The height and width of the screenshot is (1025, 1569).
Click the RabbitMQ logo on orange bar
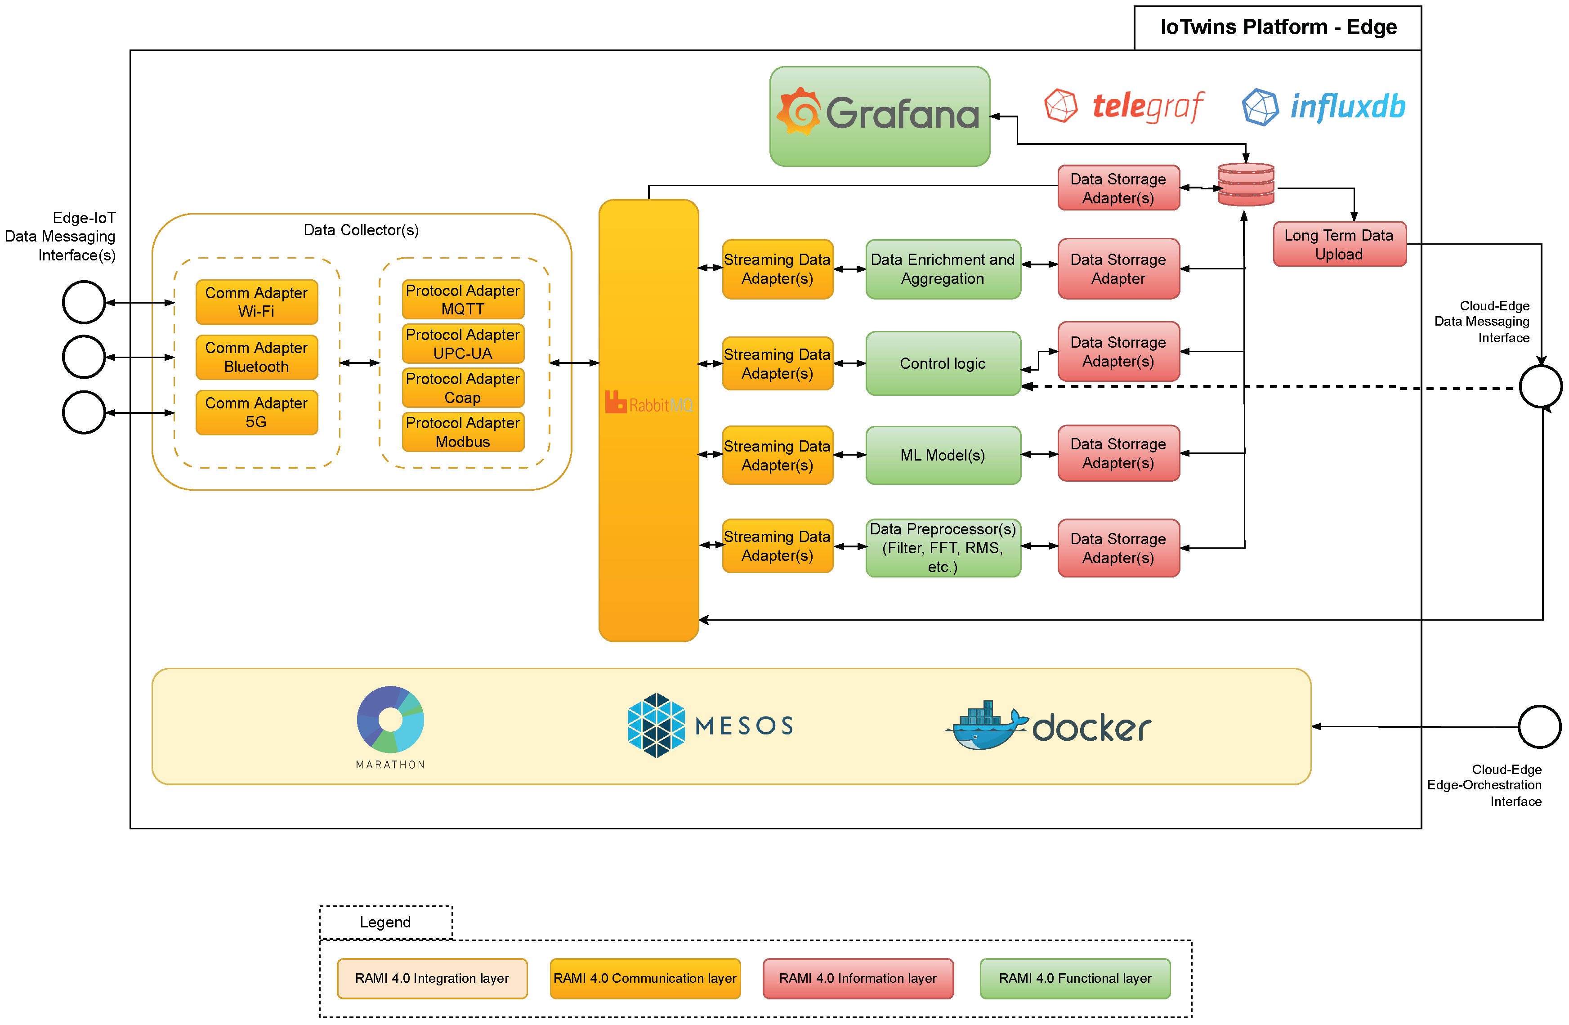click(648, 402)
